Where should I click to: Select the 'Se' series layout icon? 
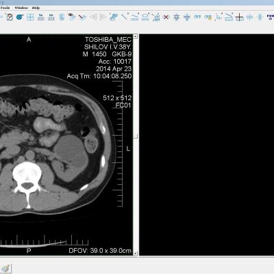[41, 17]
